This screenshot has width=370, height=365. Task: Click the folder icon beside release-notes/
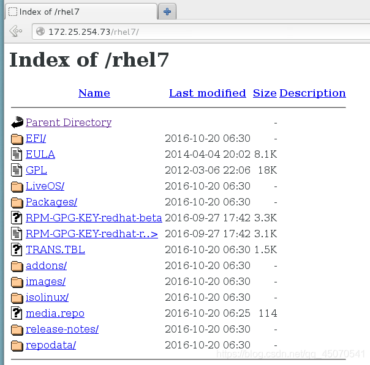tap(17, 330)
